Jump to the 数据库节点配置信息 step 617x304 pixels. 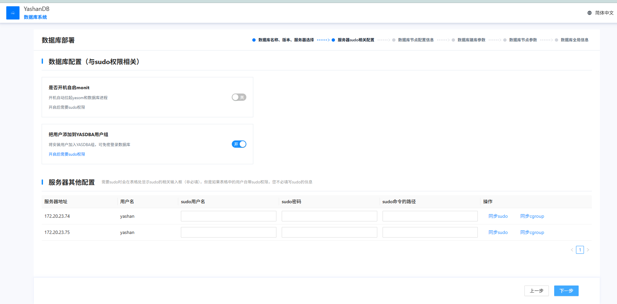pyautogui.click(x=415, y=40)
